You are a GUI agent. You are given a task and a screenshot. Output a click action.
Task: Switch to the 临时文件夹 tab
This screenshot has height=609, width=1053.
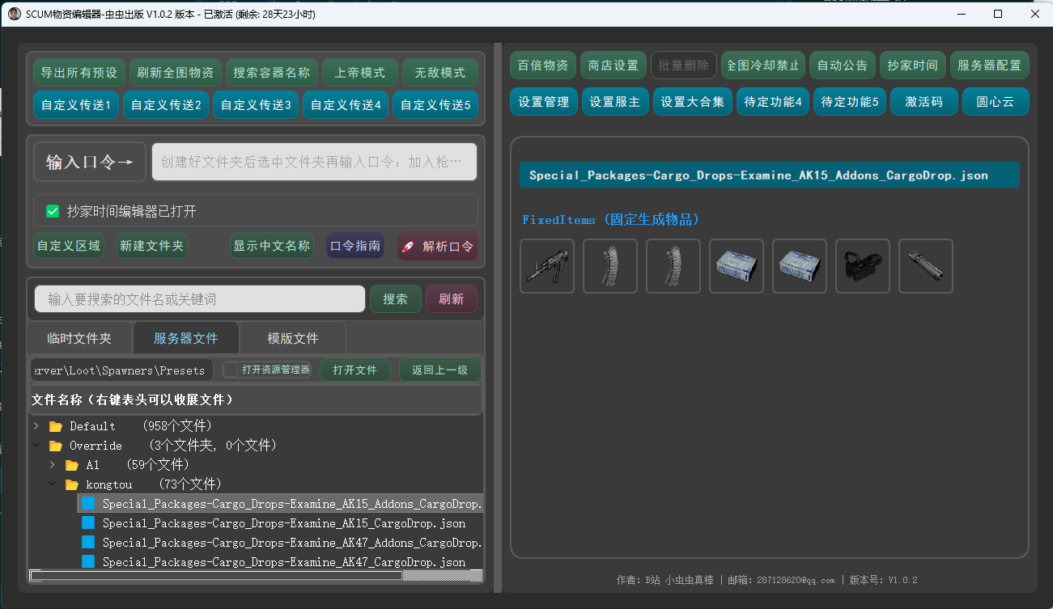click(x=79, y=338)
